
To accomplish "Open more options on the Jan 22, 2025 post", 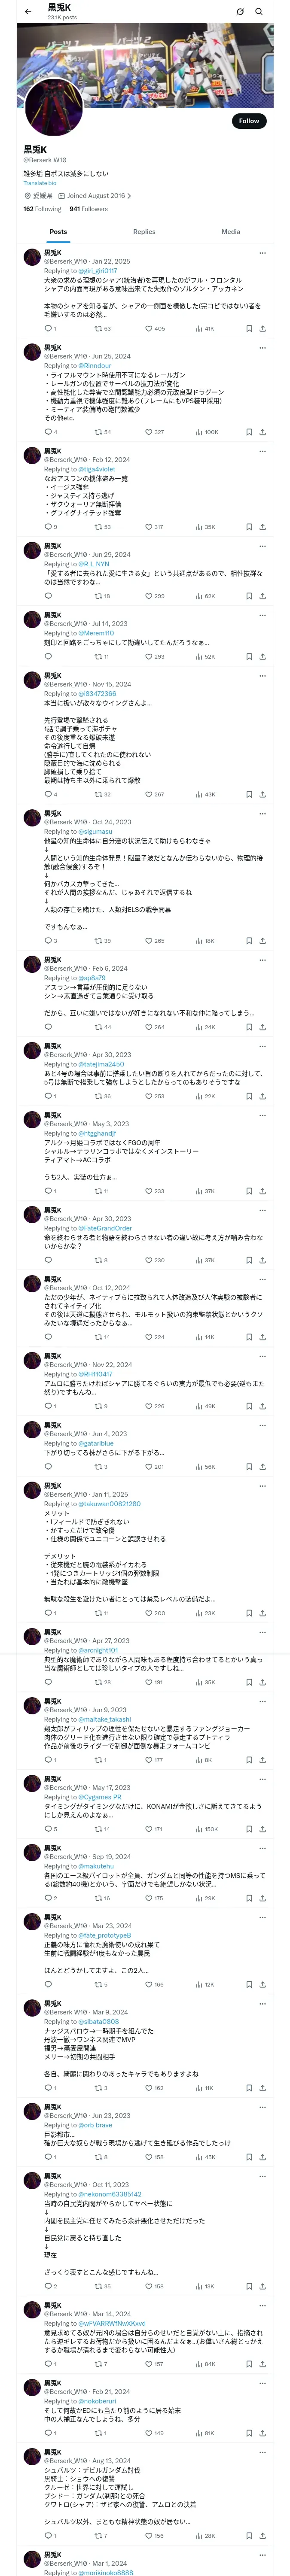I will click(x=262, y=253).
